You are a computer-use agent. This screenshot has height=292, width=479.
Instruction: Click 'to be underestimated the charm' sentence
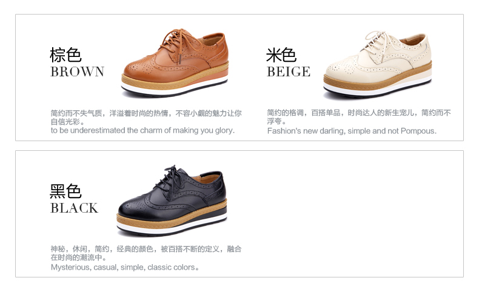click(142, 131)
